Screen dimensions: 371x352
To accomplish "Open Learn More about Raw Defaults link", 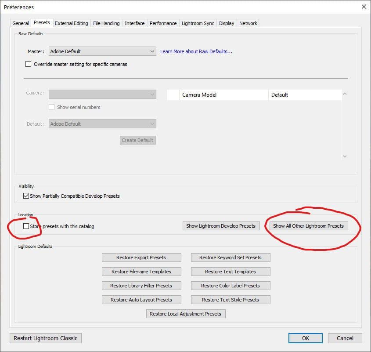I will [x=196, y=51].
